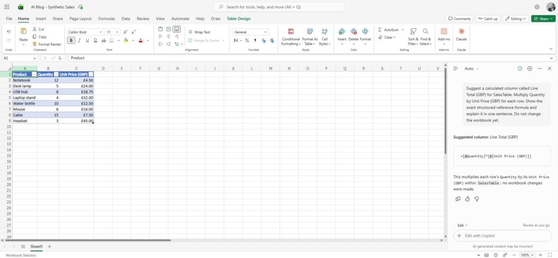Image resolution: width=558 pixels, height=258 pixels.
Task: Open the Formulas ribbon tab
Action: tap(106, 19)
